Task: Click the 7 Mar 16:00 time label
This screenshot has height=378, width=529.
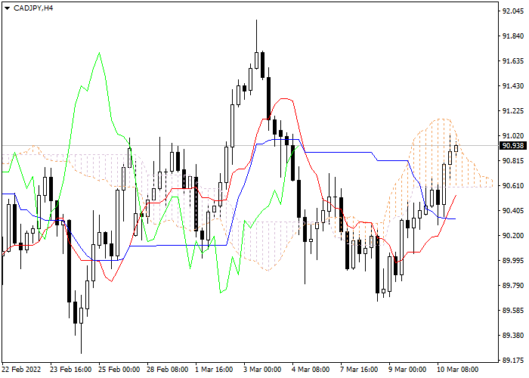Action: (x=360, y=370)
